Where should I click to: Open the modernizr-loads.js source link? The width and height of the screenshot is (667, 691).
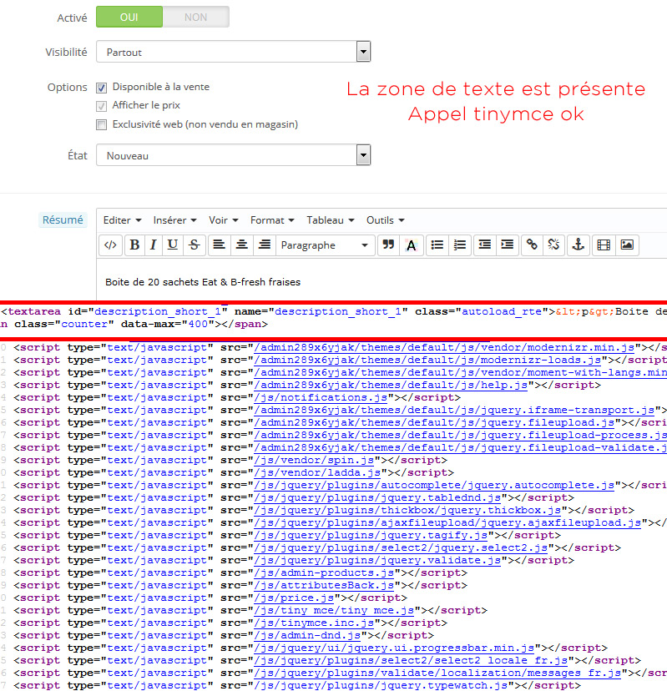[x=427, y=360]
